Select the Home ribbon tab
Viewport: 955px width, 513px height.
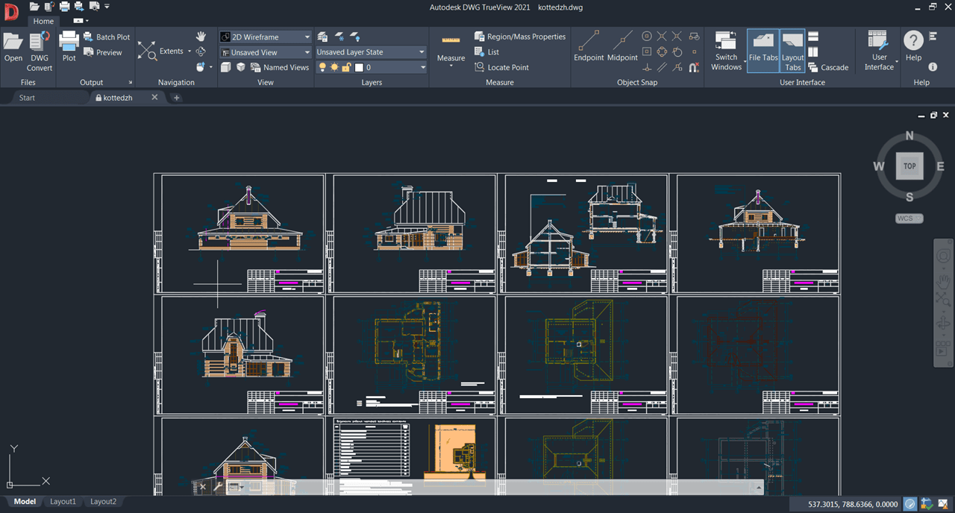tap(43, 21)
